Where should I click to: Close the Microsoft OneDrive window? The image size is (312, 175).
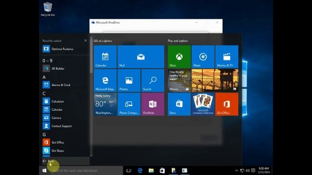pyautogui.click(x=217, y=22)
